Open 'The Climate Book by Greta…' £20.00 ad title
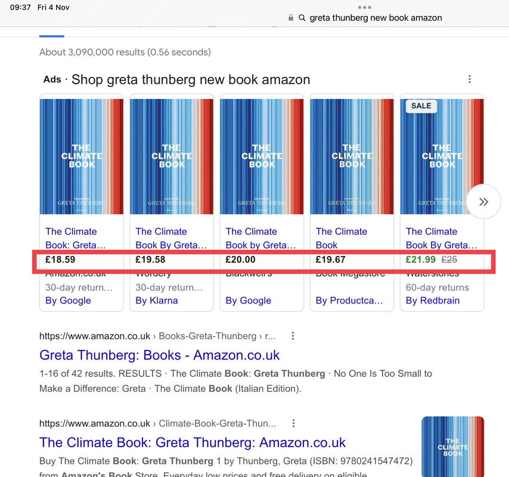Viewport: 509px width, 477px height. (x=260, y=238)
